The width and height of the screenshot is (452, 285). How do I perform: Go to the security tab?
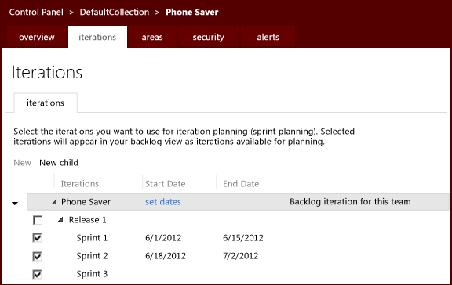209,37
